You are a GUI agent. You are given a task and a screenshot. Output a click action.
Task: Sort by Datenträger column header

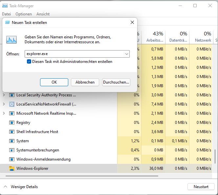177,37
